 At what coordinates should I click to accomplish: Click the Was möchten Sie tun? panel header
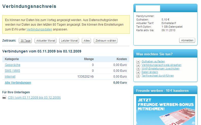(165, 54)
